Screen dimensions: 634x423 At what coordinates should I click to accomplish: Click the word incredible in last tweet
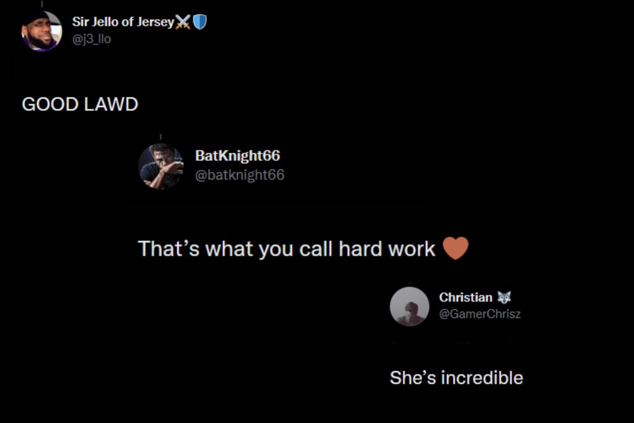pos(482,378)
